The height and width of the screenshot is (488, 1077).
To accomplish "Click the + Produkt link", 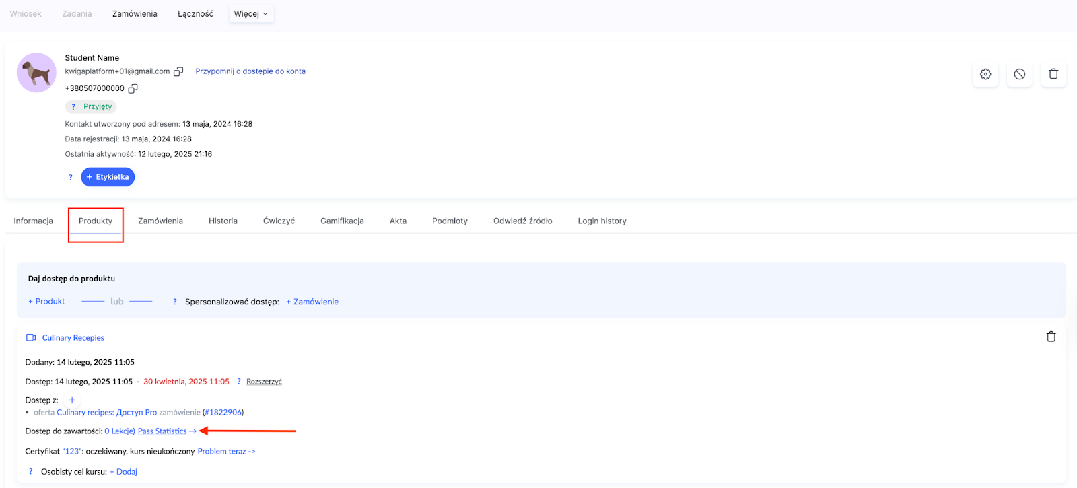I will (46, 302).
